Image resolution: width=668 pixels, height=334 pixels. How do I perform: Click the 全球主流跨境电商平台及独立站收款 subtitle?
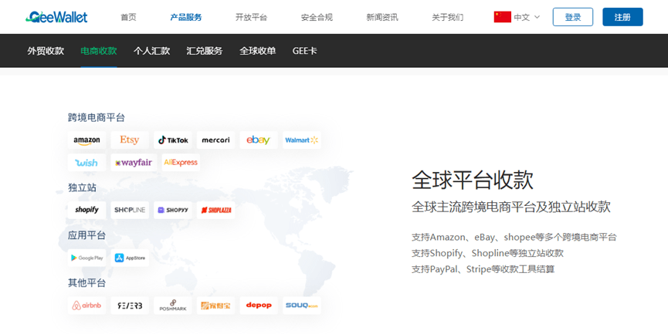(x=510, y=207)
